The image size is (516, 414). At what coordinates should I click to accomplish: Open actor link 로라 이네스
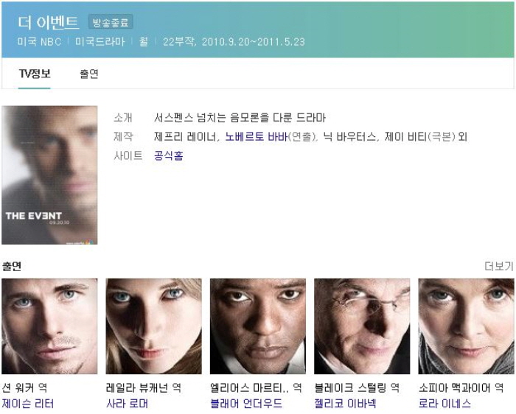[444, 404]
